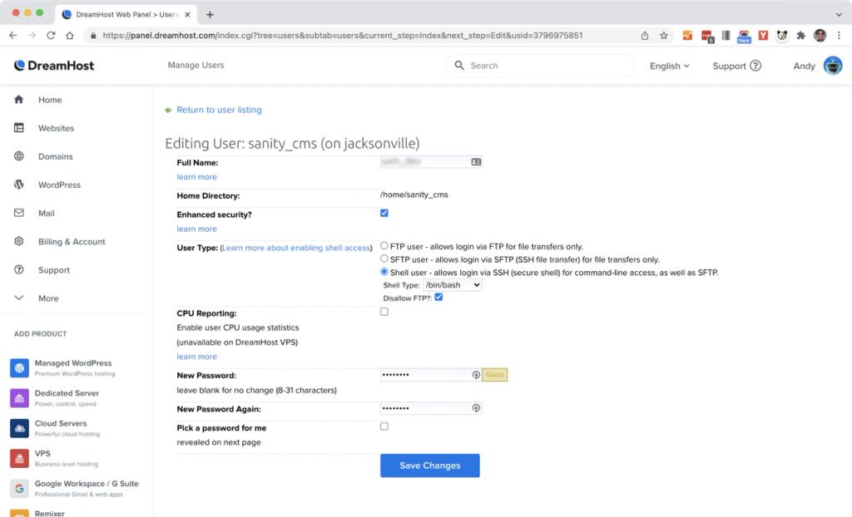Click the panel Search box
Screen dimensions: 852x517
tap(539, 66)
